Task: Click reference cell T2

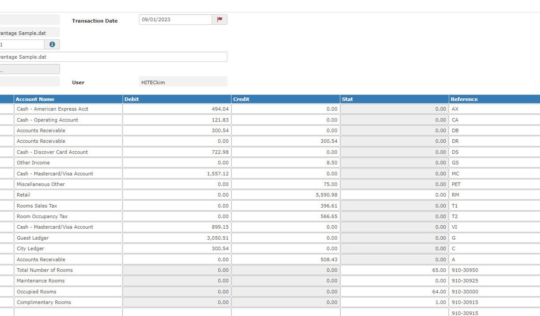Action: pos(494,217)
